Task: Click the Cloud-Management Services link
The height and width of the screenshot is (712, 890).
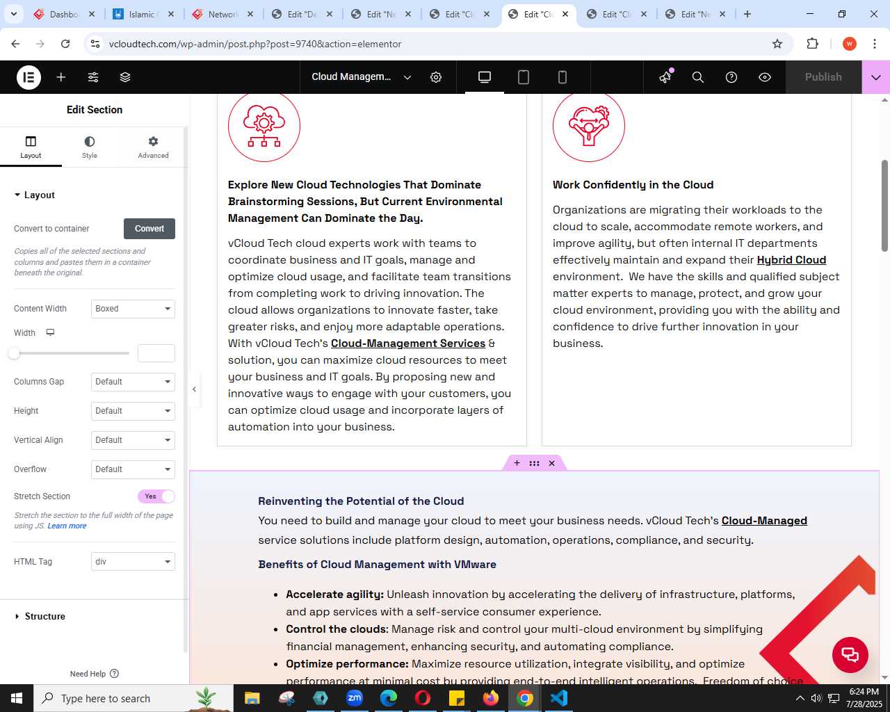Action: click(x=408, y=343)
